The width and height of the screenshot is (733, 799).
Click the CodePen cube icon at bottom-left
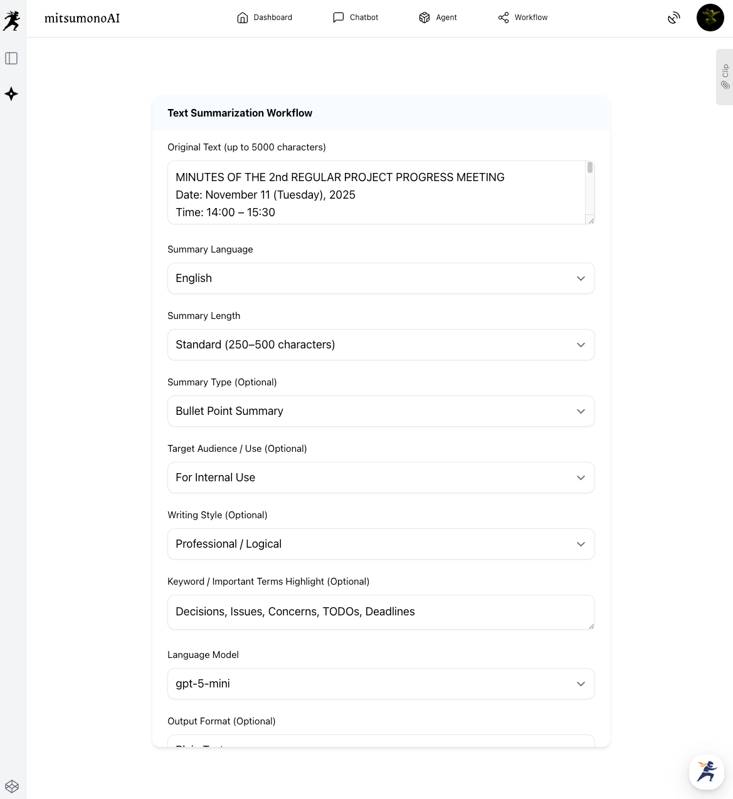12,786
